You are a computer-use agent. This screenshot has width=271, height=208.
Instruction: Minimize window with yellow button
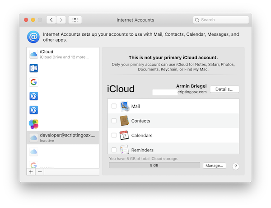[33, 20]
